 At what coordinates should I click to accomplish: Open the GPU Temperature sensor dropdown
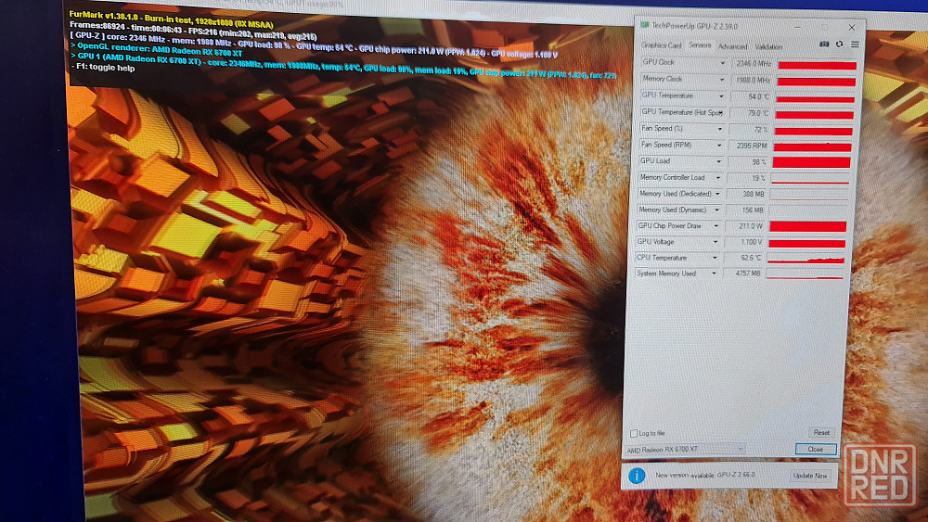[721, 96]
